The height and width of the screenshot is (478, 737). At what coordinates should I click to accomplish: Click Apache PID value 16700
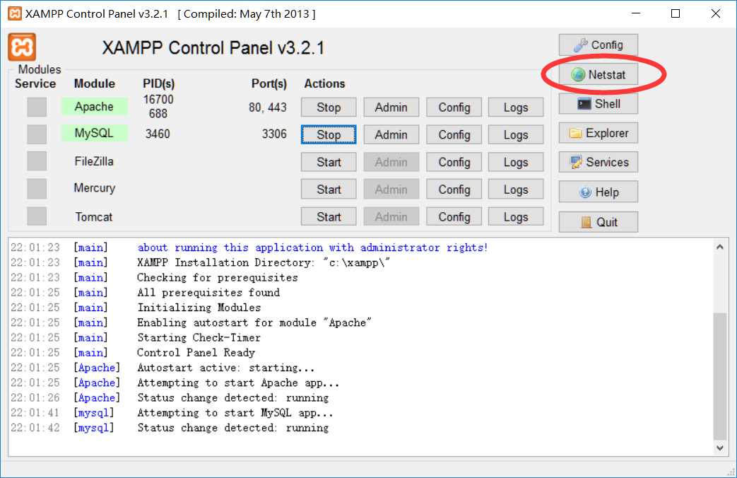point(158,99)
